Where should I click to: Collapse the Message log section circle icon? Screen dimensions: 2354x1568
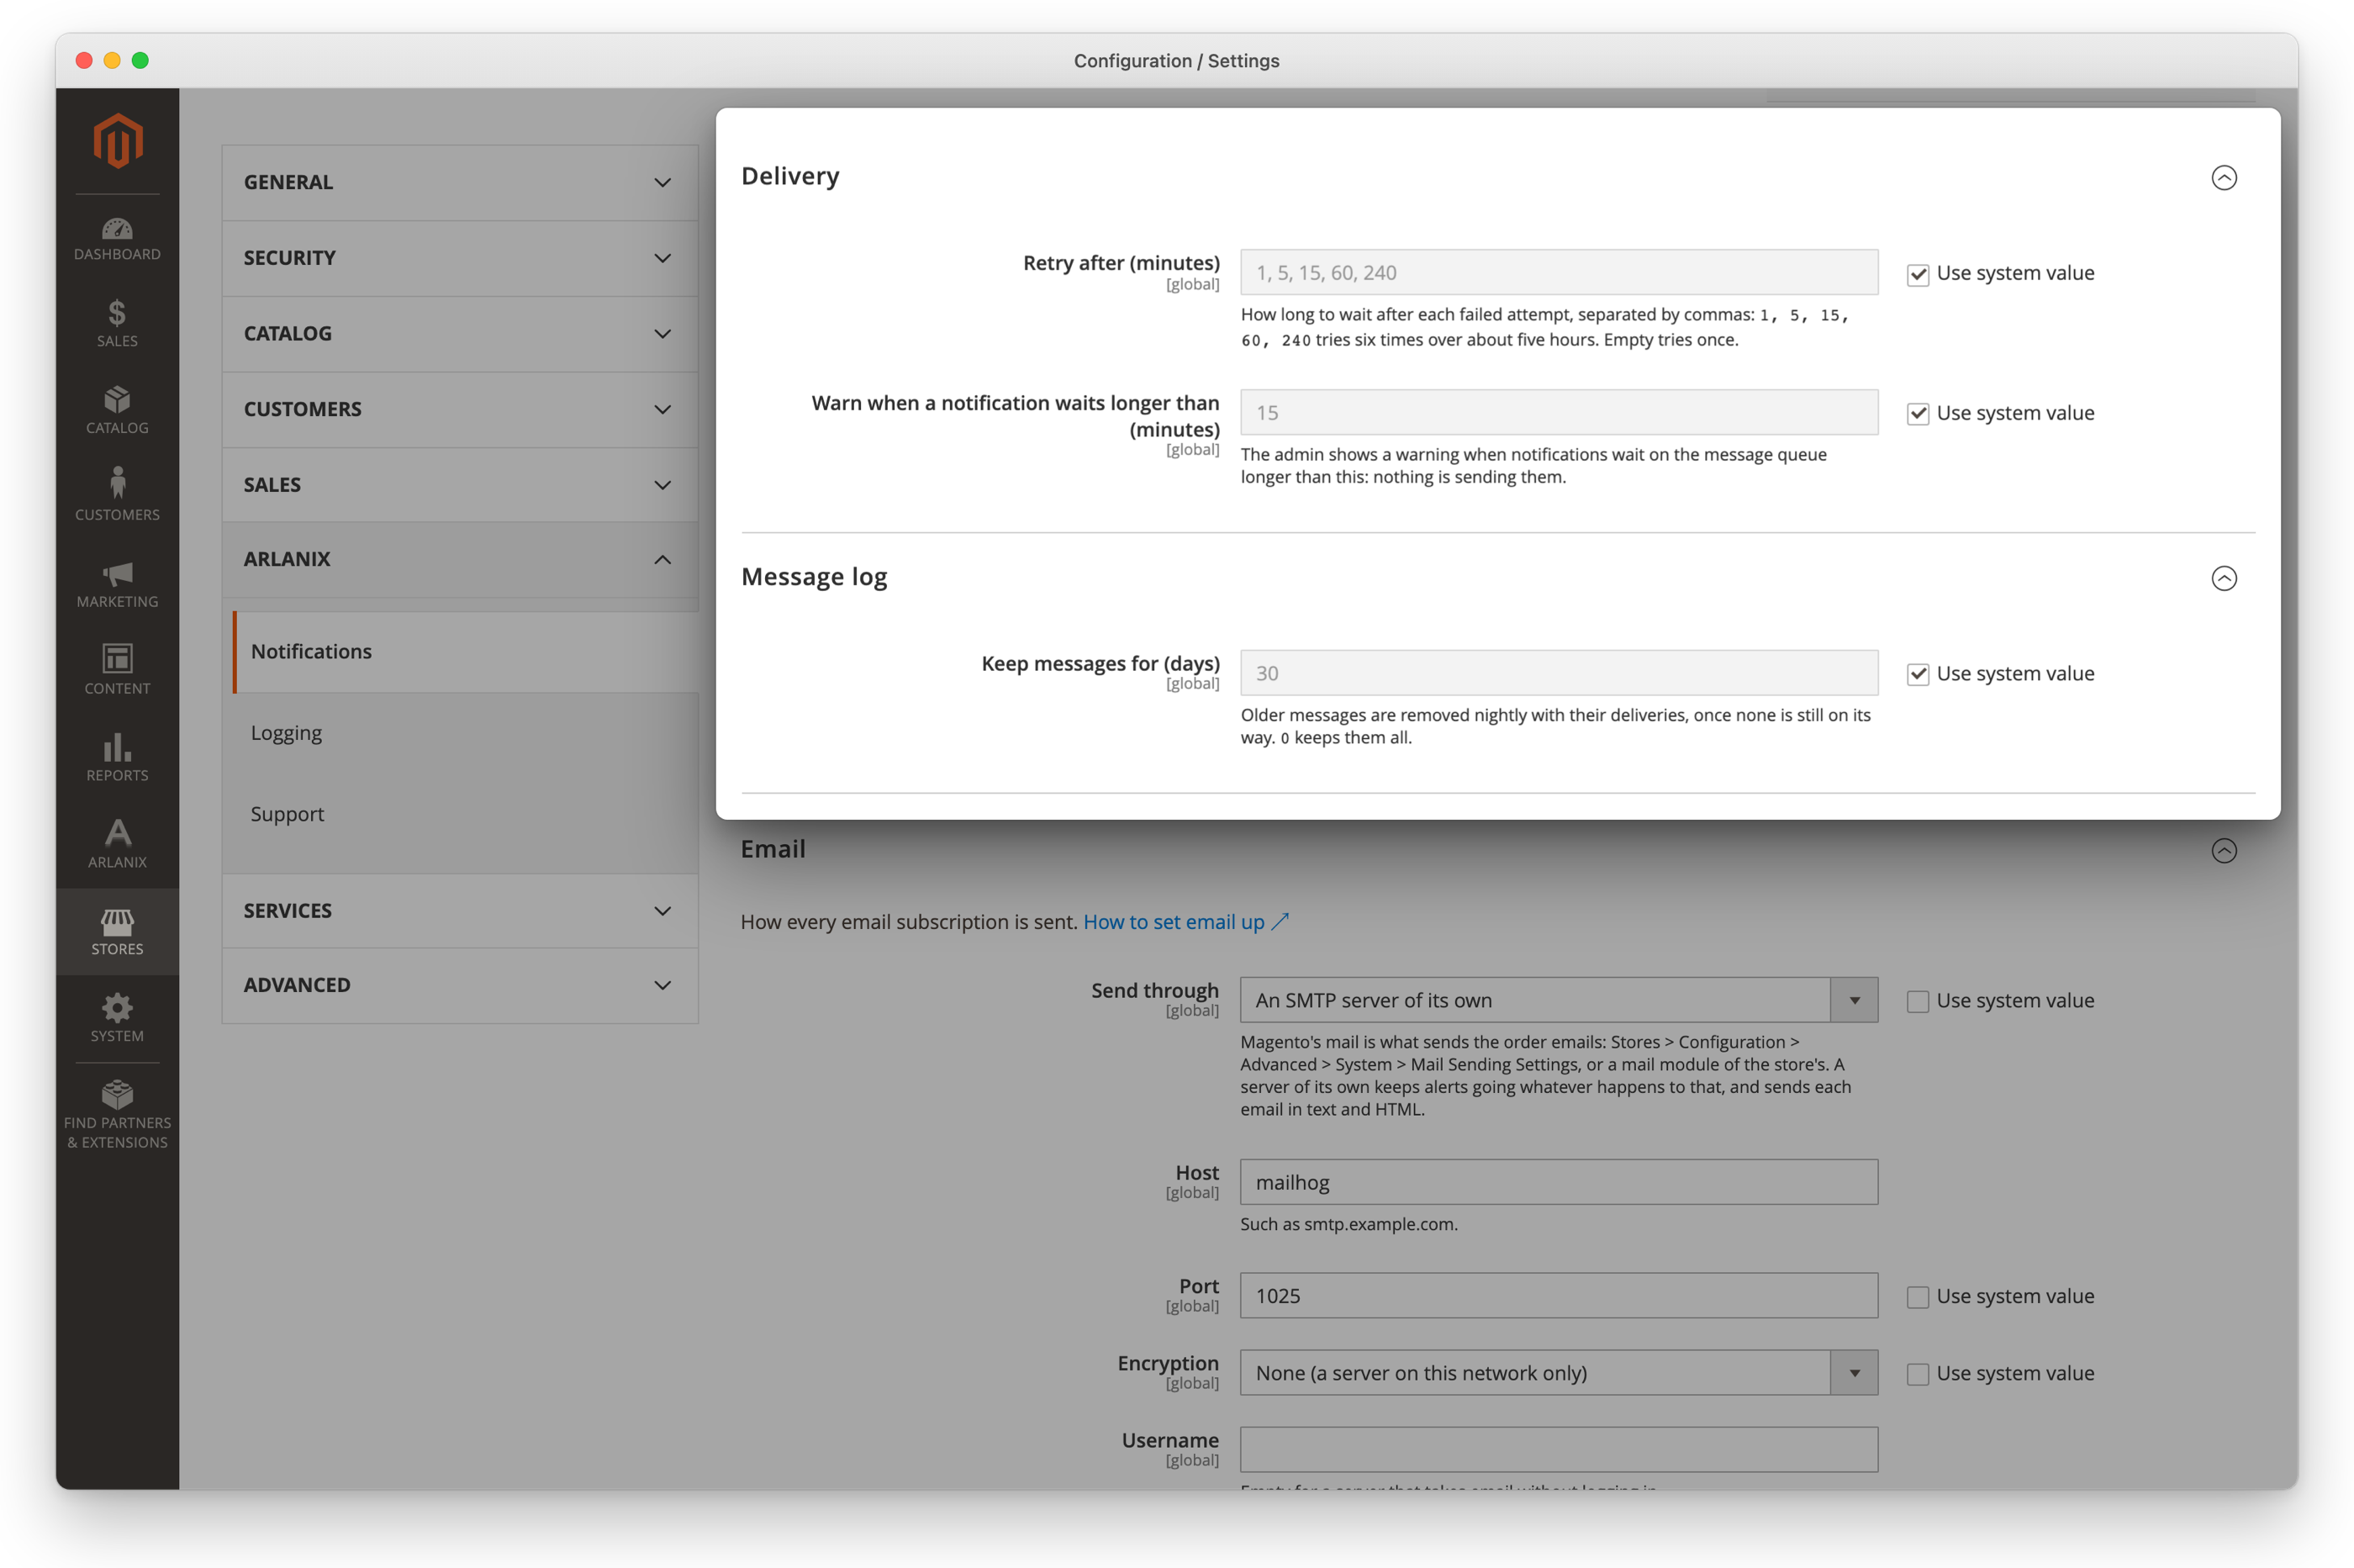tap(2223, 578)
